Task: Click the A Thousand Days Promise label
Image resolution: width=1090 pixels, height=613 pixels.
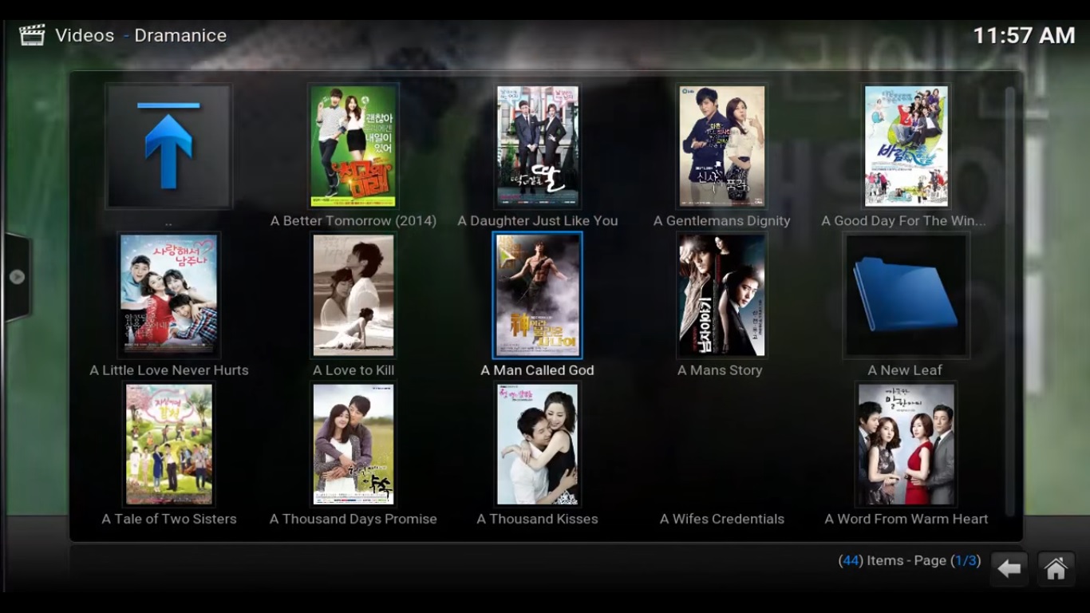Action: pyautogui.click(x=353, y=519)
